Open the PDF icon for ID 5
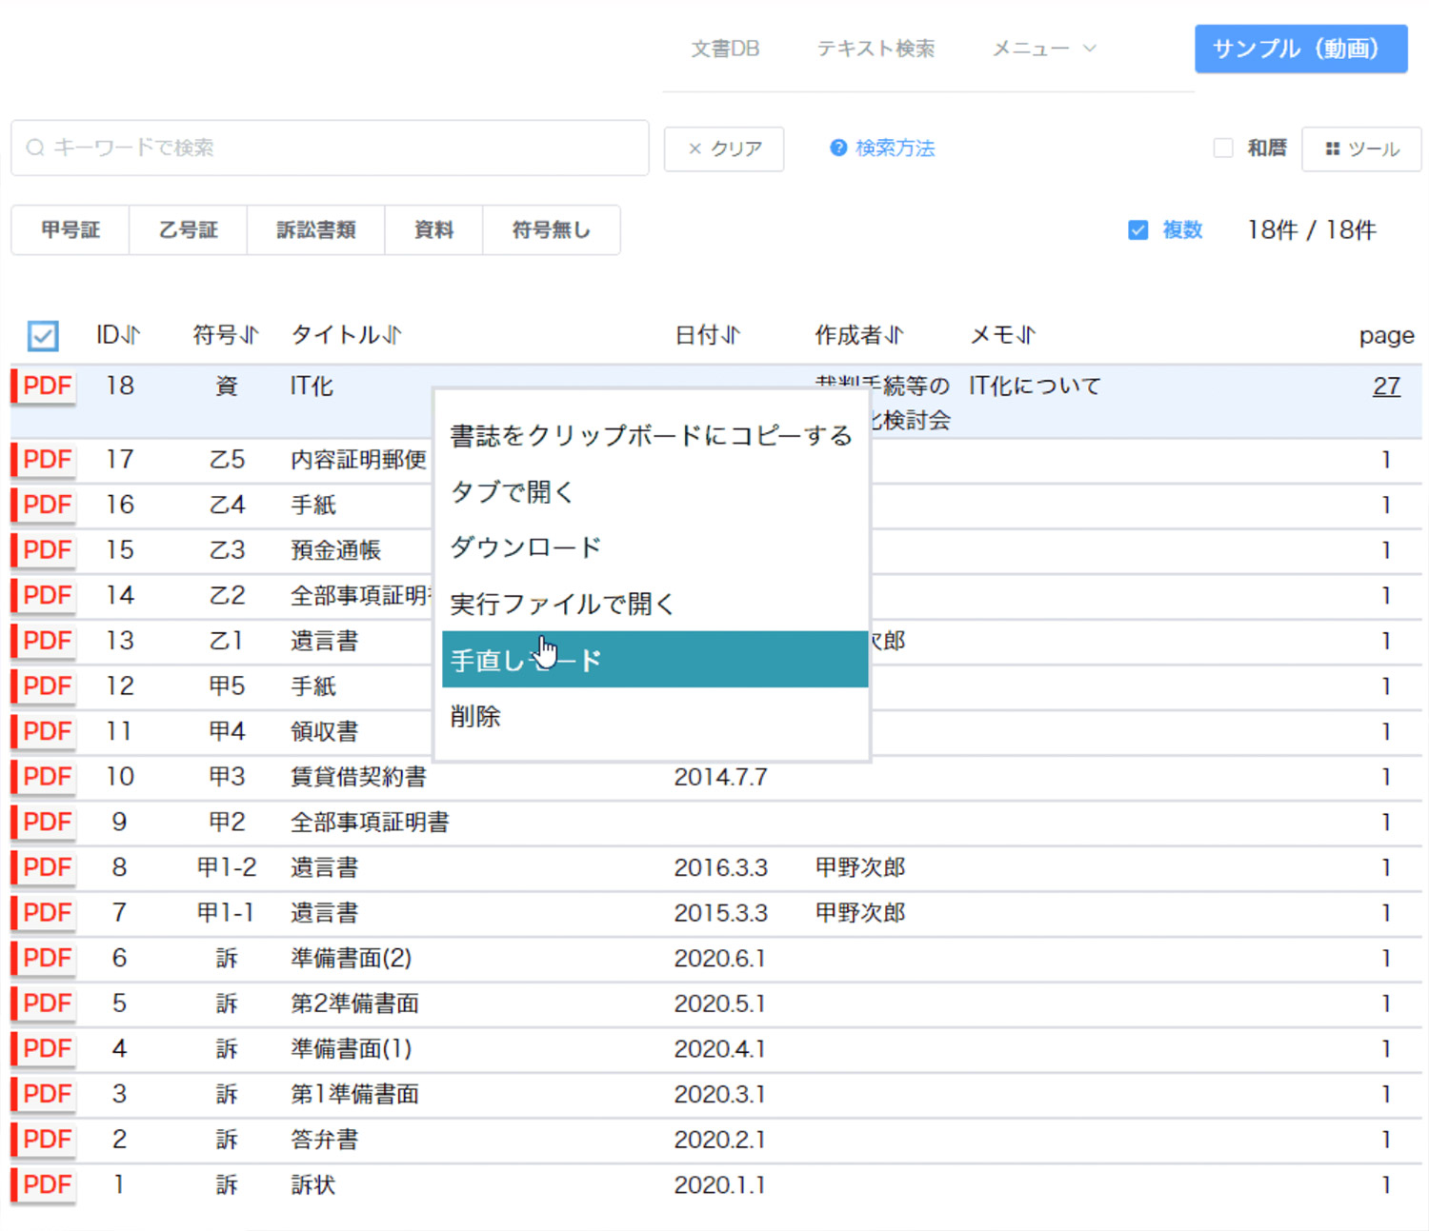The image size is (1429, 1231). coord(44,1003)
